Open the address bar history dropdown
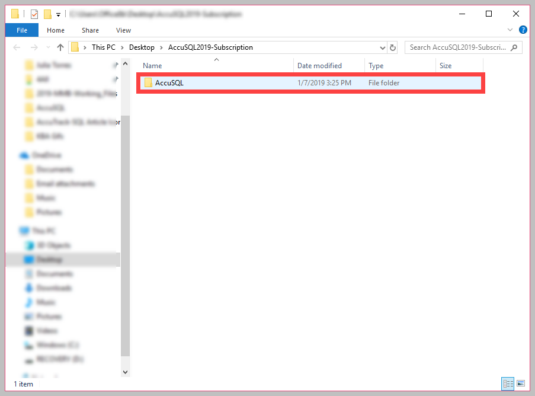535x396 pixels. (383, 48)
